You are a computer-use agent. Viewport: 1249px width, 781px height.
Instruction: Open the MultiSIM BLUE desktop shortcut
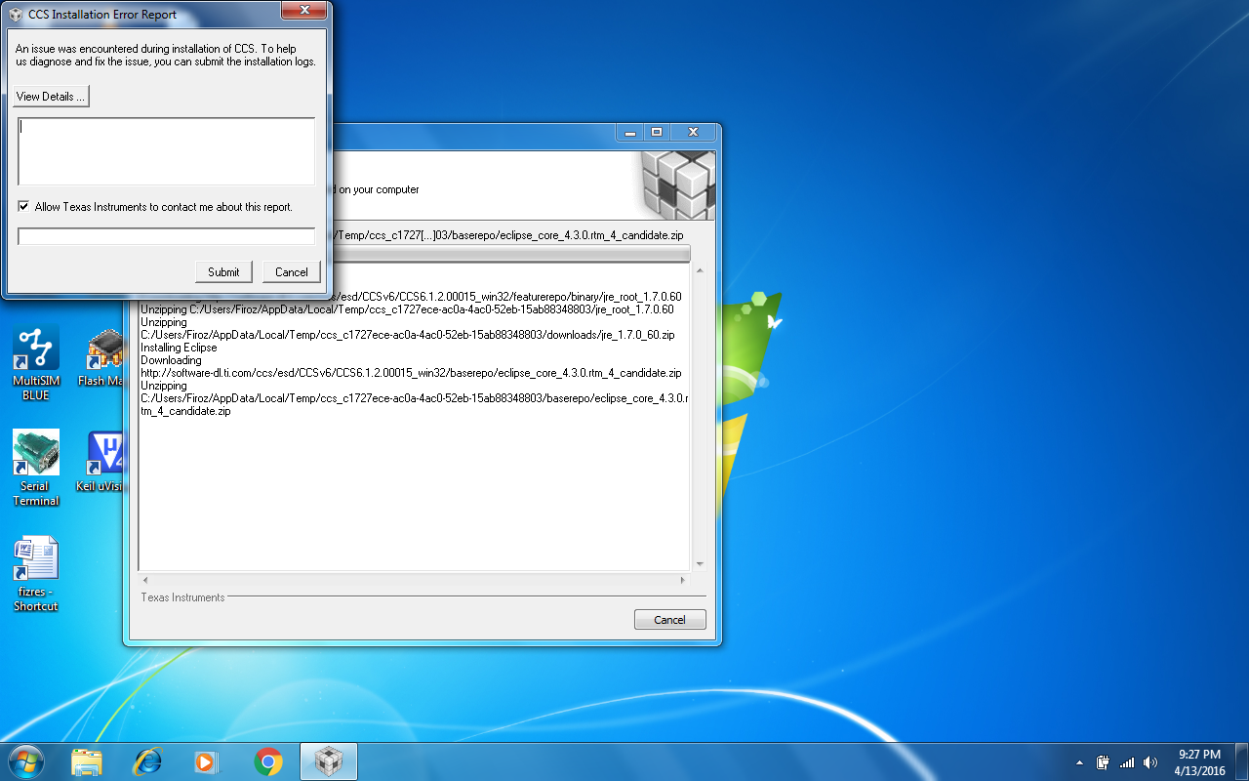[x=36, y=363]
